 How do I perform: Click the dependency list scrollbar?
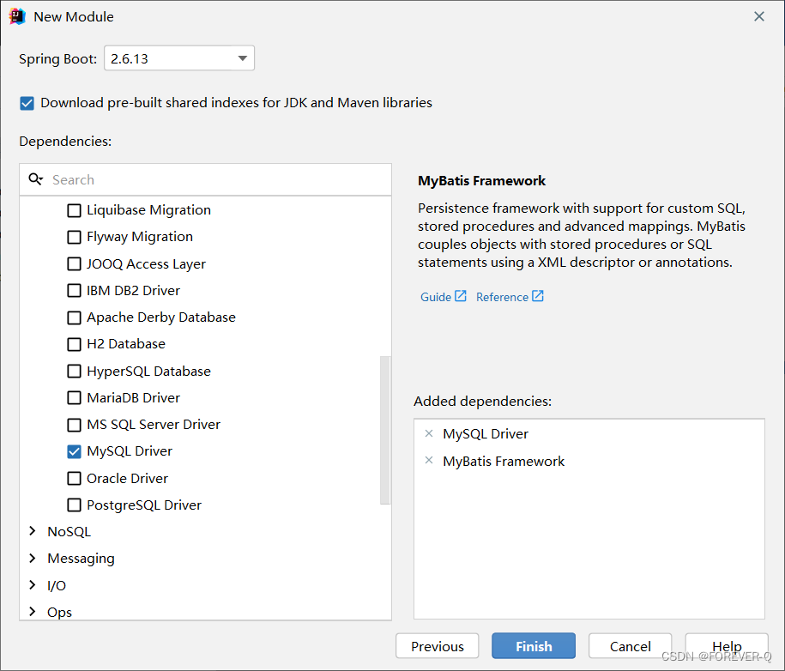tap(385, 430)
